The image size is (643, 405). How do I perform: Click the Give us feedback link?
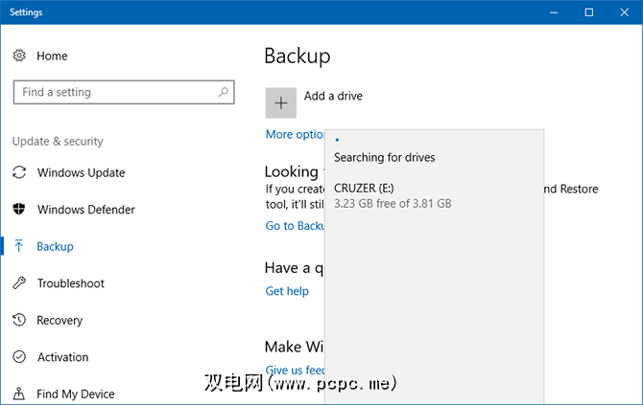[x=295, y=371]
